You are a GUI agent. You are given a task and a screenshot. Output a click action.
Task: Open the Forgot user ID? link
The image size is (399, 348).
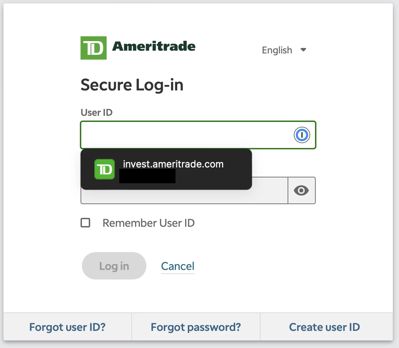(68, 327)
